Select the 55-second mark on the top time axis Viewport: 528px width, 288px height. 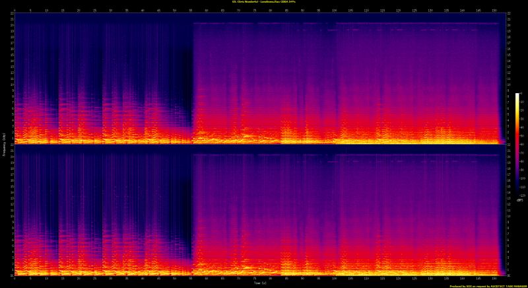pyautogui.click(x=191, y=11)
